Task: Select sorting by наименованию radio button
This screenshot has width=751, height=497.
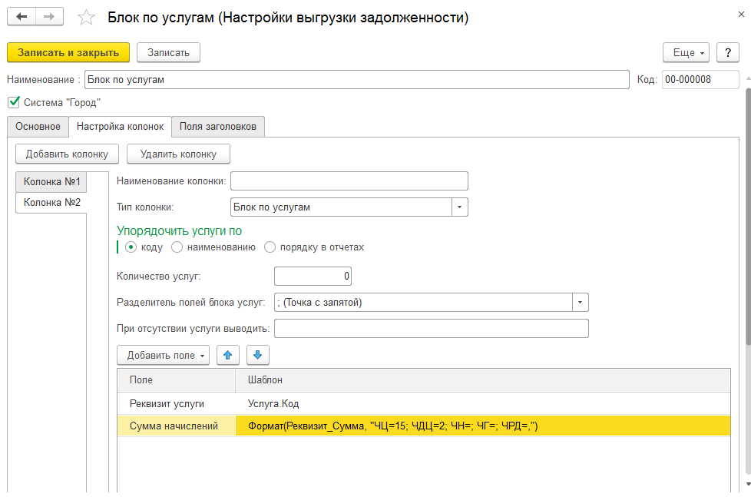Action: [x=177, y=247]
